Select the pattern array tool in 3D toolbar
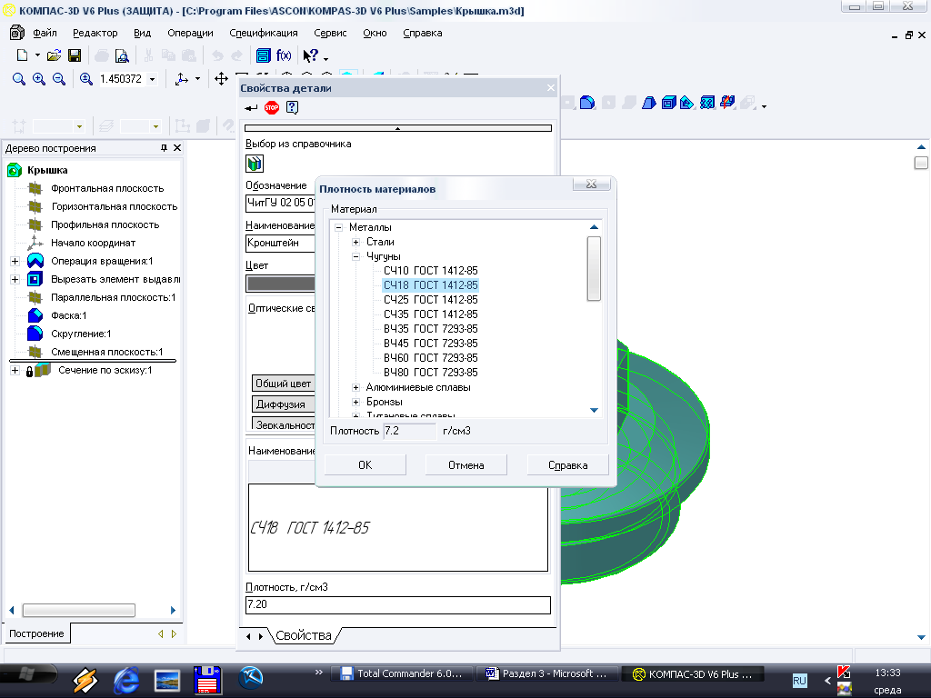931x698 pixels. tap(706, 103)
